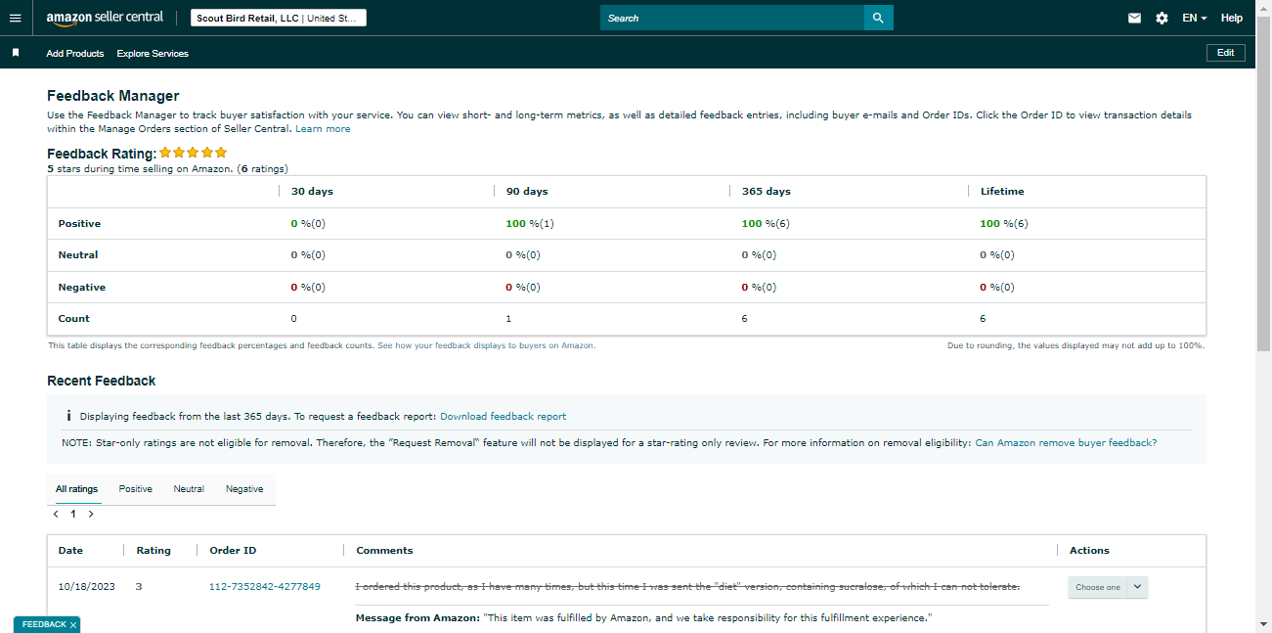Open Can Amazon remove buyer feedback link
This screenshot has height=633, width=1272.
[1066, 442]
